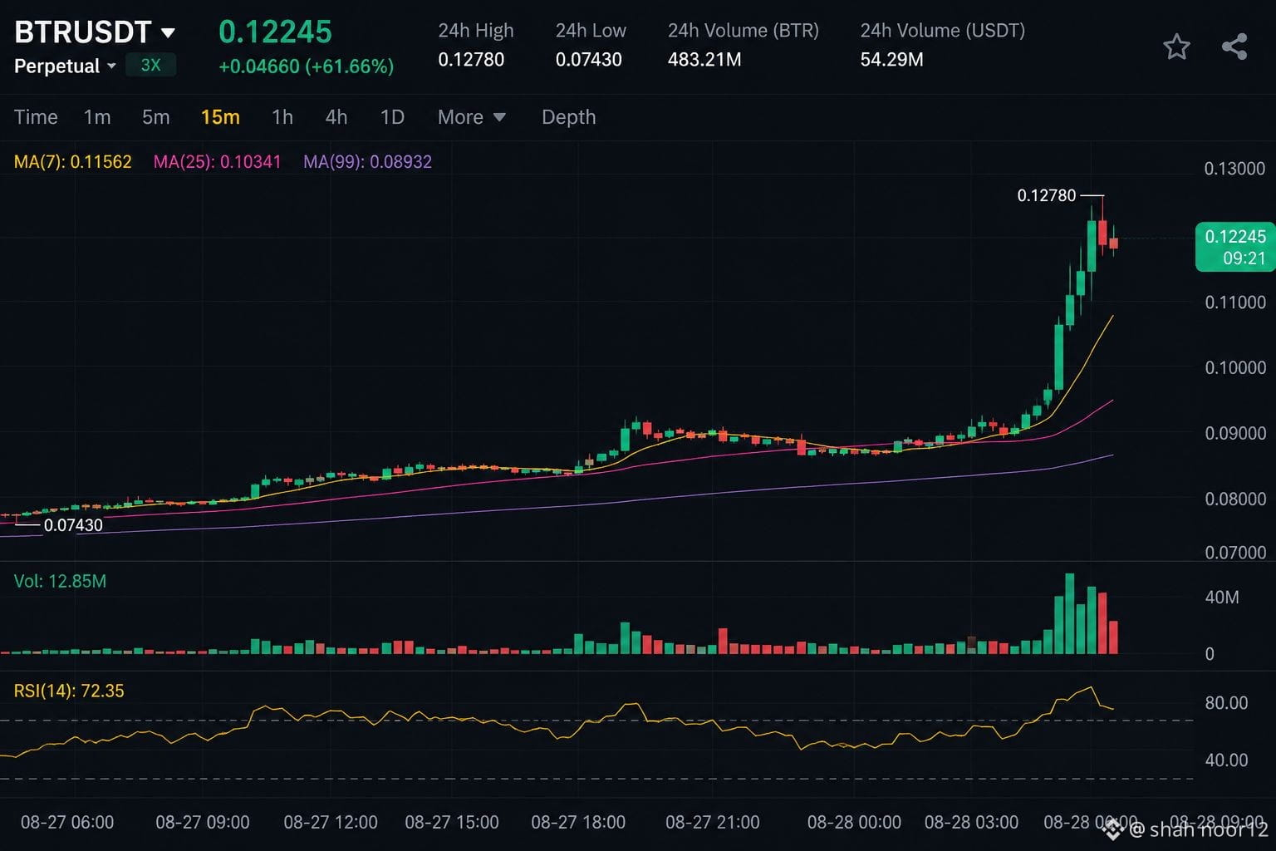Click the 40M volume axis label
This screenshot has width=1276, height=851.
[x=1222, y=597]
